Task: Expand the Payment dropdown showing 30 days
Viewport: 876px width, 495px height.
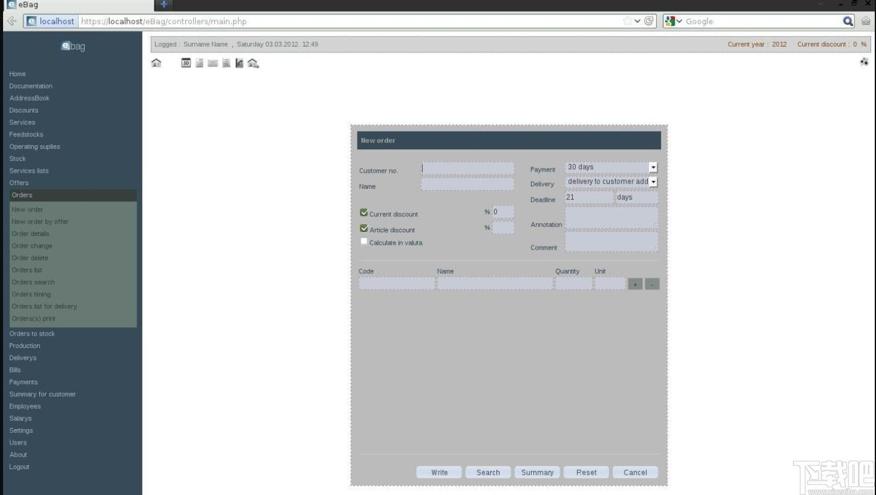Action: point(611,167)
